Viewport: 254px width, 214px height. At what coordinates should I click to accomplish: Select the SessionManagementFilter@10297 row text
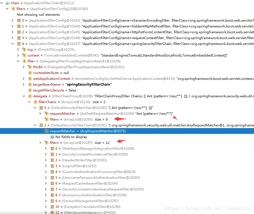(87, 201)
